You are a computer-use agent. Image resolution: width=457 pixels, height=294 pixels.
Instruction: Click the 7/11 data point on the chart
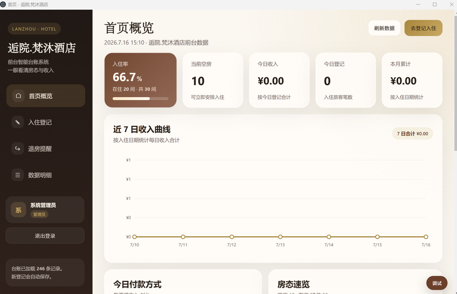[183, 237]
